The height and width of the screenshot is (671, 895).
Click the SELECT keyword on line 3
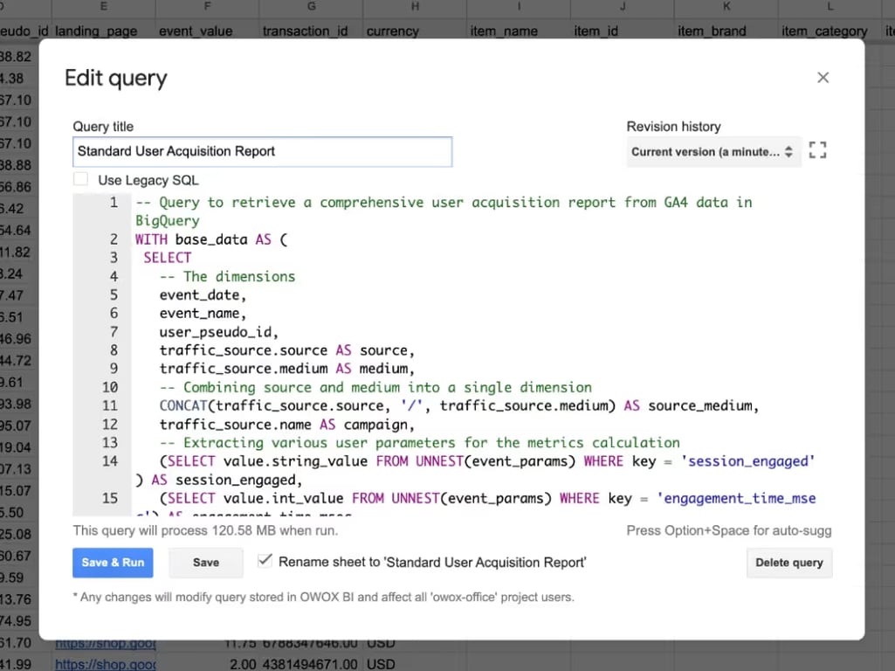168,258
